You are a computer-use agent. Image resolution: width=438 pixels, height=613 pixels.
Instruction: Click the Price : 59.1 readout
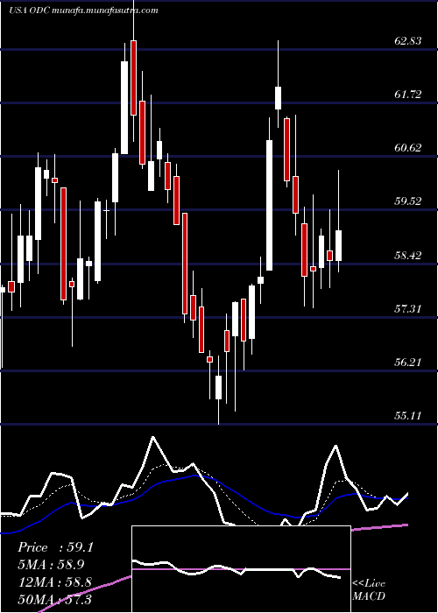(x=55, y=547)
